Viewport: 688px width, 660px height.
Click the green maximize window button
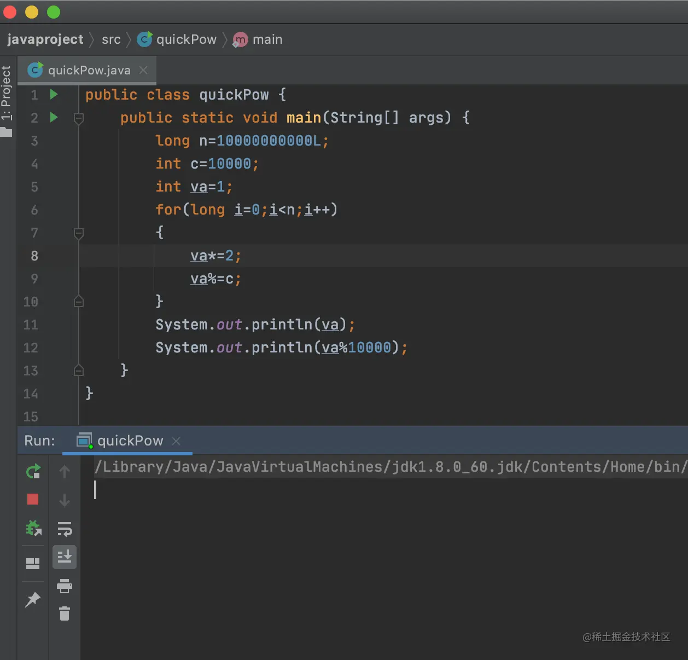54,11
